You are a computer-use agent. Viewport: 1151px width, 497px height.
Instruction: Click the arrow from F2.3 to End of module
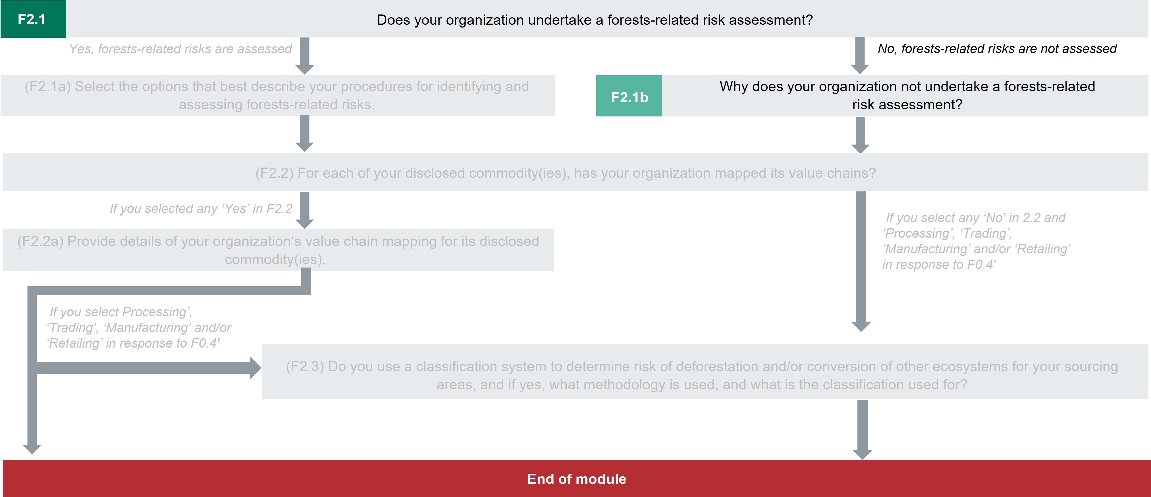tap(862, 429)
